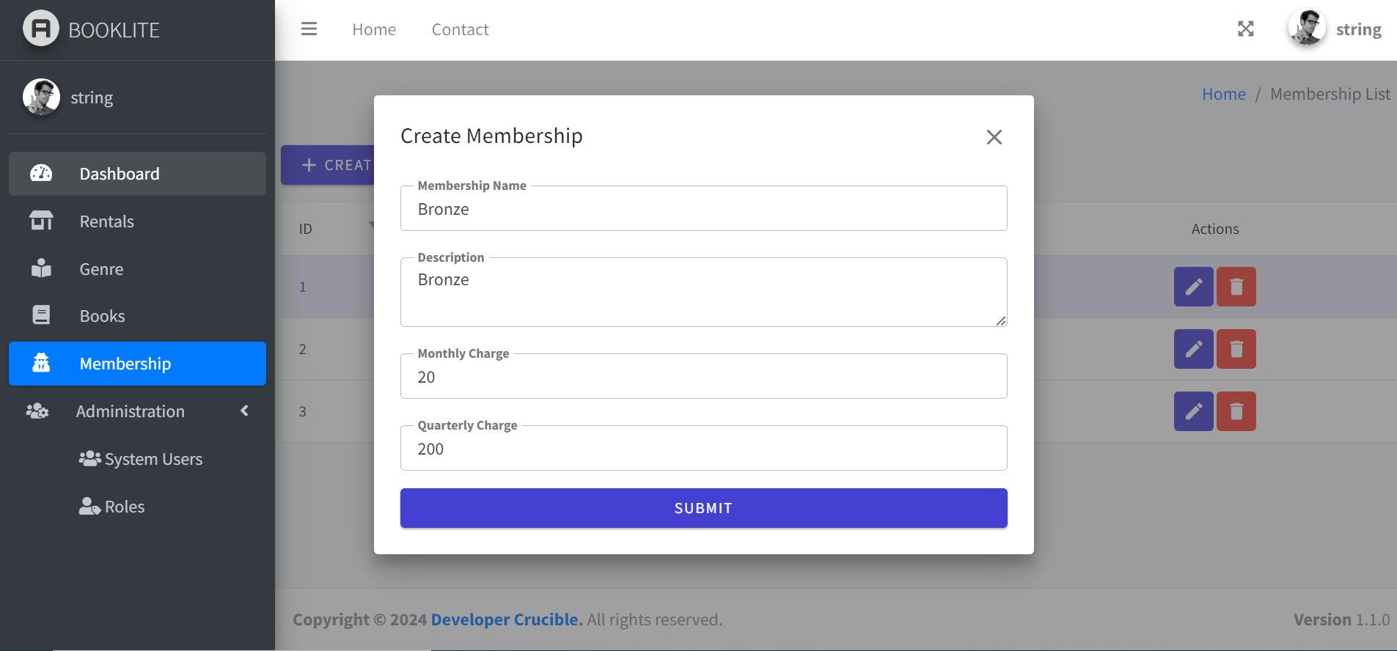Screen dimensions: 1397x651
Task: Toggle the hamburger sidebar menu icon
Action: tap(309, 29)
